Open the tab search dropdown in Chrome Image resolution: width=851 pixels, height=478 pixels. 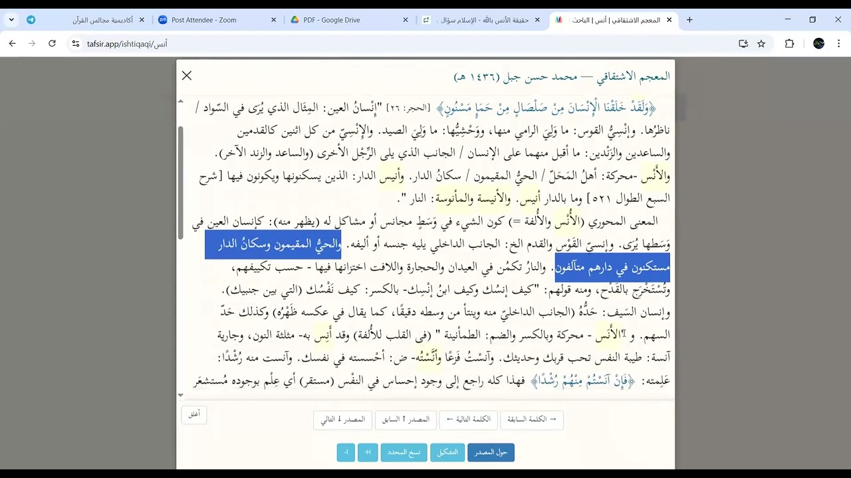tap(11, 20)
